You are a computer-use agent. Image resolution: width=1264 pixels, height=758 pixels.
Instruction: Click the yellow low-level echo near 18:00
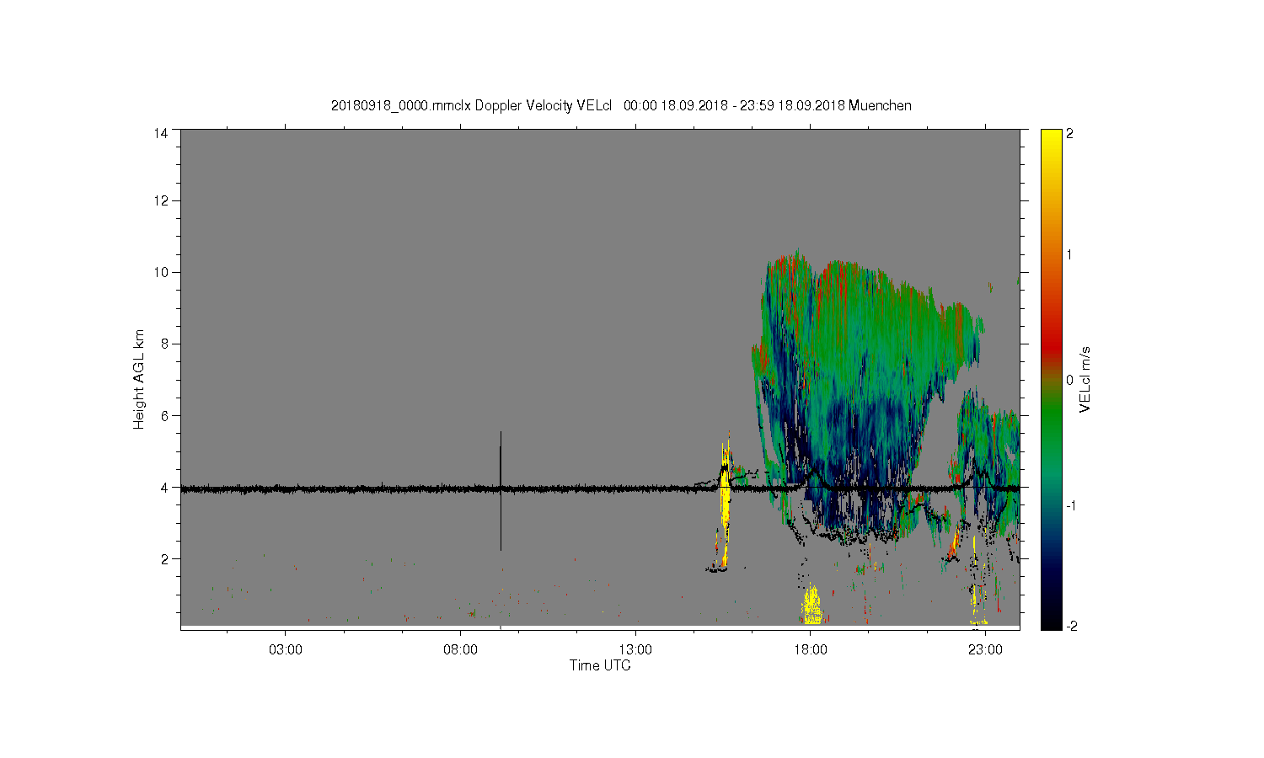coord(811,605)
